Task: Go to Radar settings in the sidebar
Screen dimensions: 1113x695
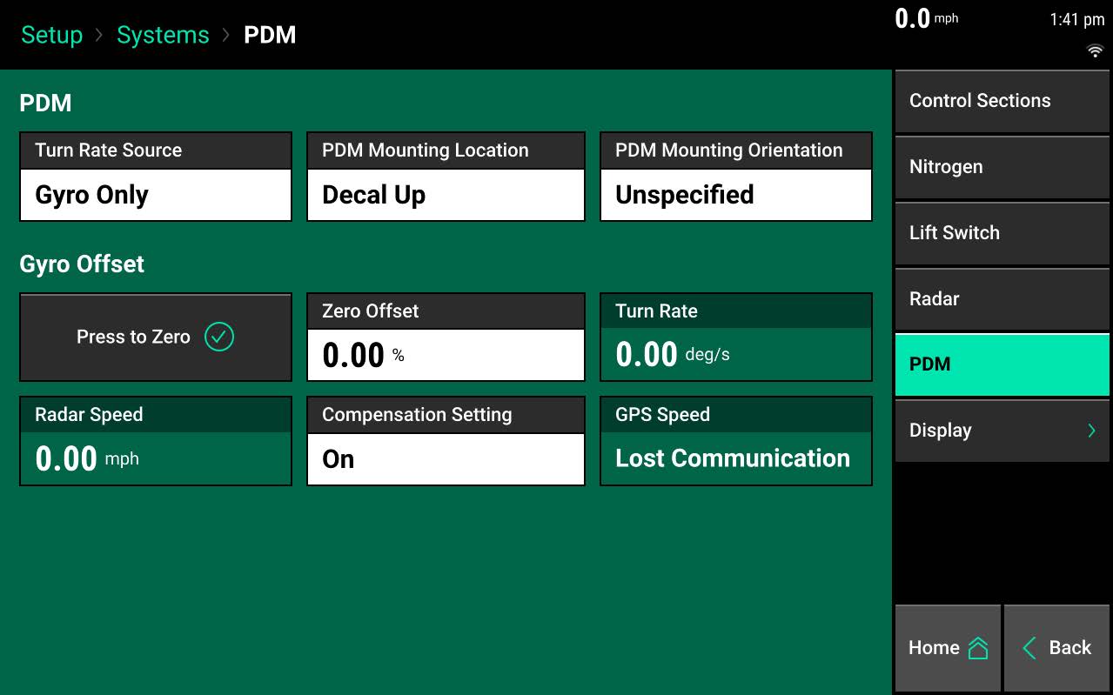Action: (1002, 299)
